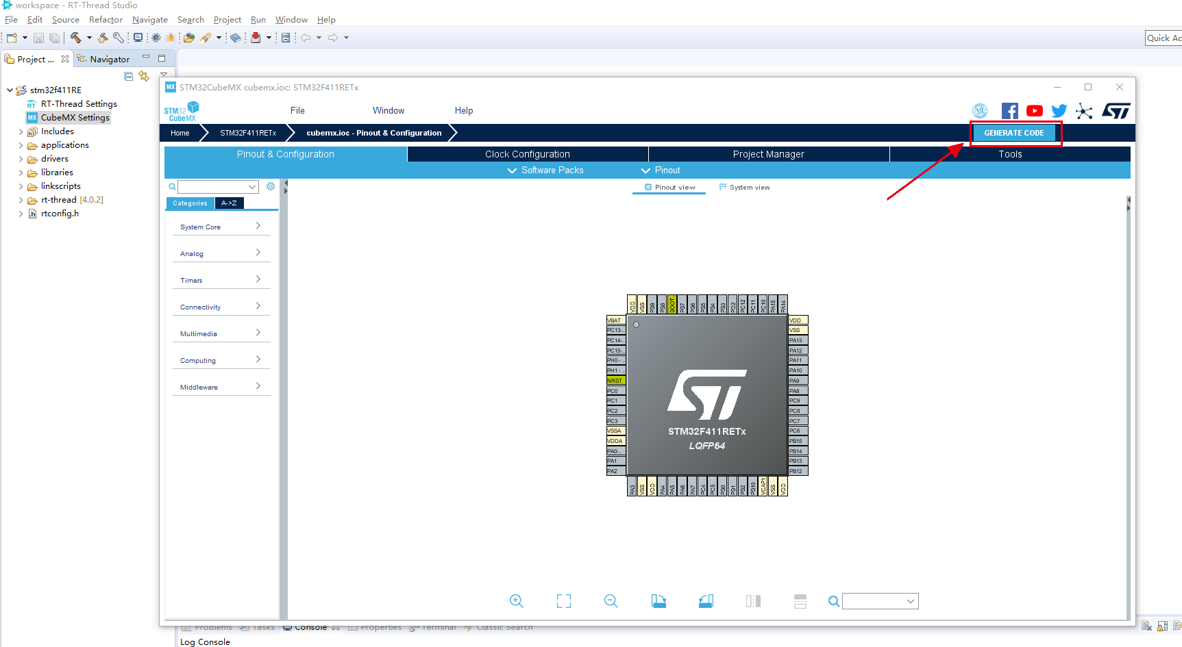The image size is (1182, 647).
Task: Click the GENERATE CODE button
Action: [1014, 133]
